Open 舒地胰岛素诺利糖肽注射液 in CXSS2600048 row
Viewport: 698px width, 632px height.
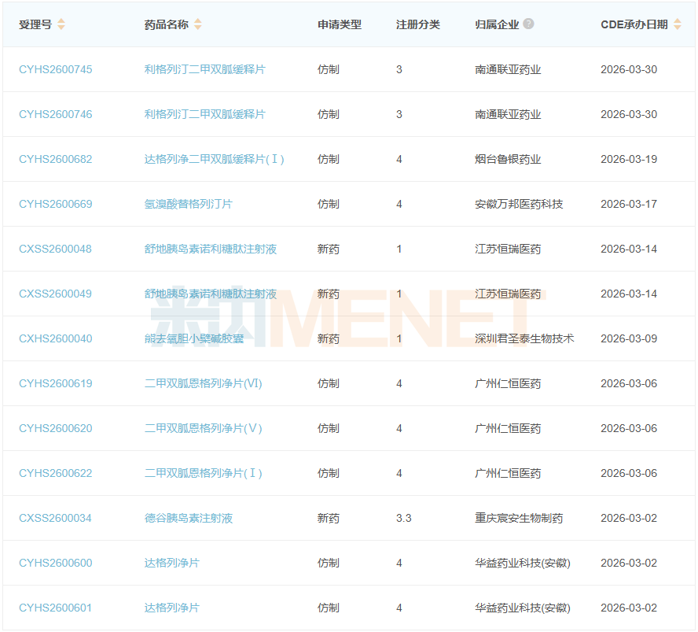click(x=211, y=249)
